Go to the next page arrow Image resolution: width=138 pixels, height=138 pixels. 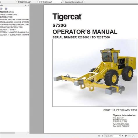(122, 136)
